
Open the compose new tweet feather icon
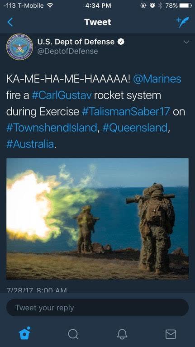point(183,22)
